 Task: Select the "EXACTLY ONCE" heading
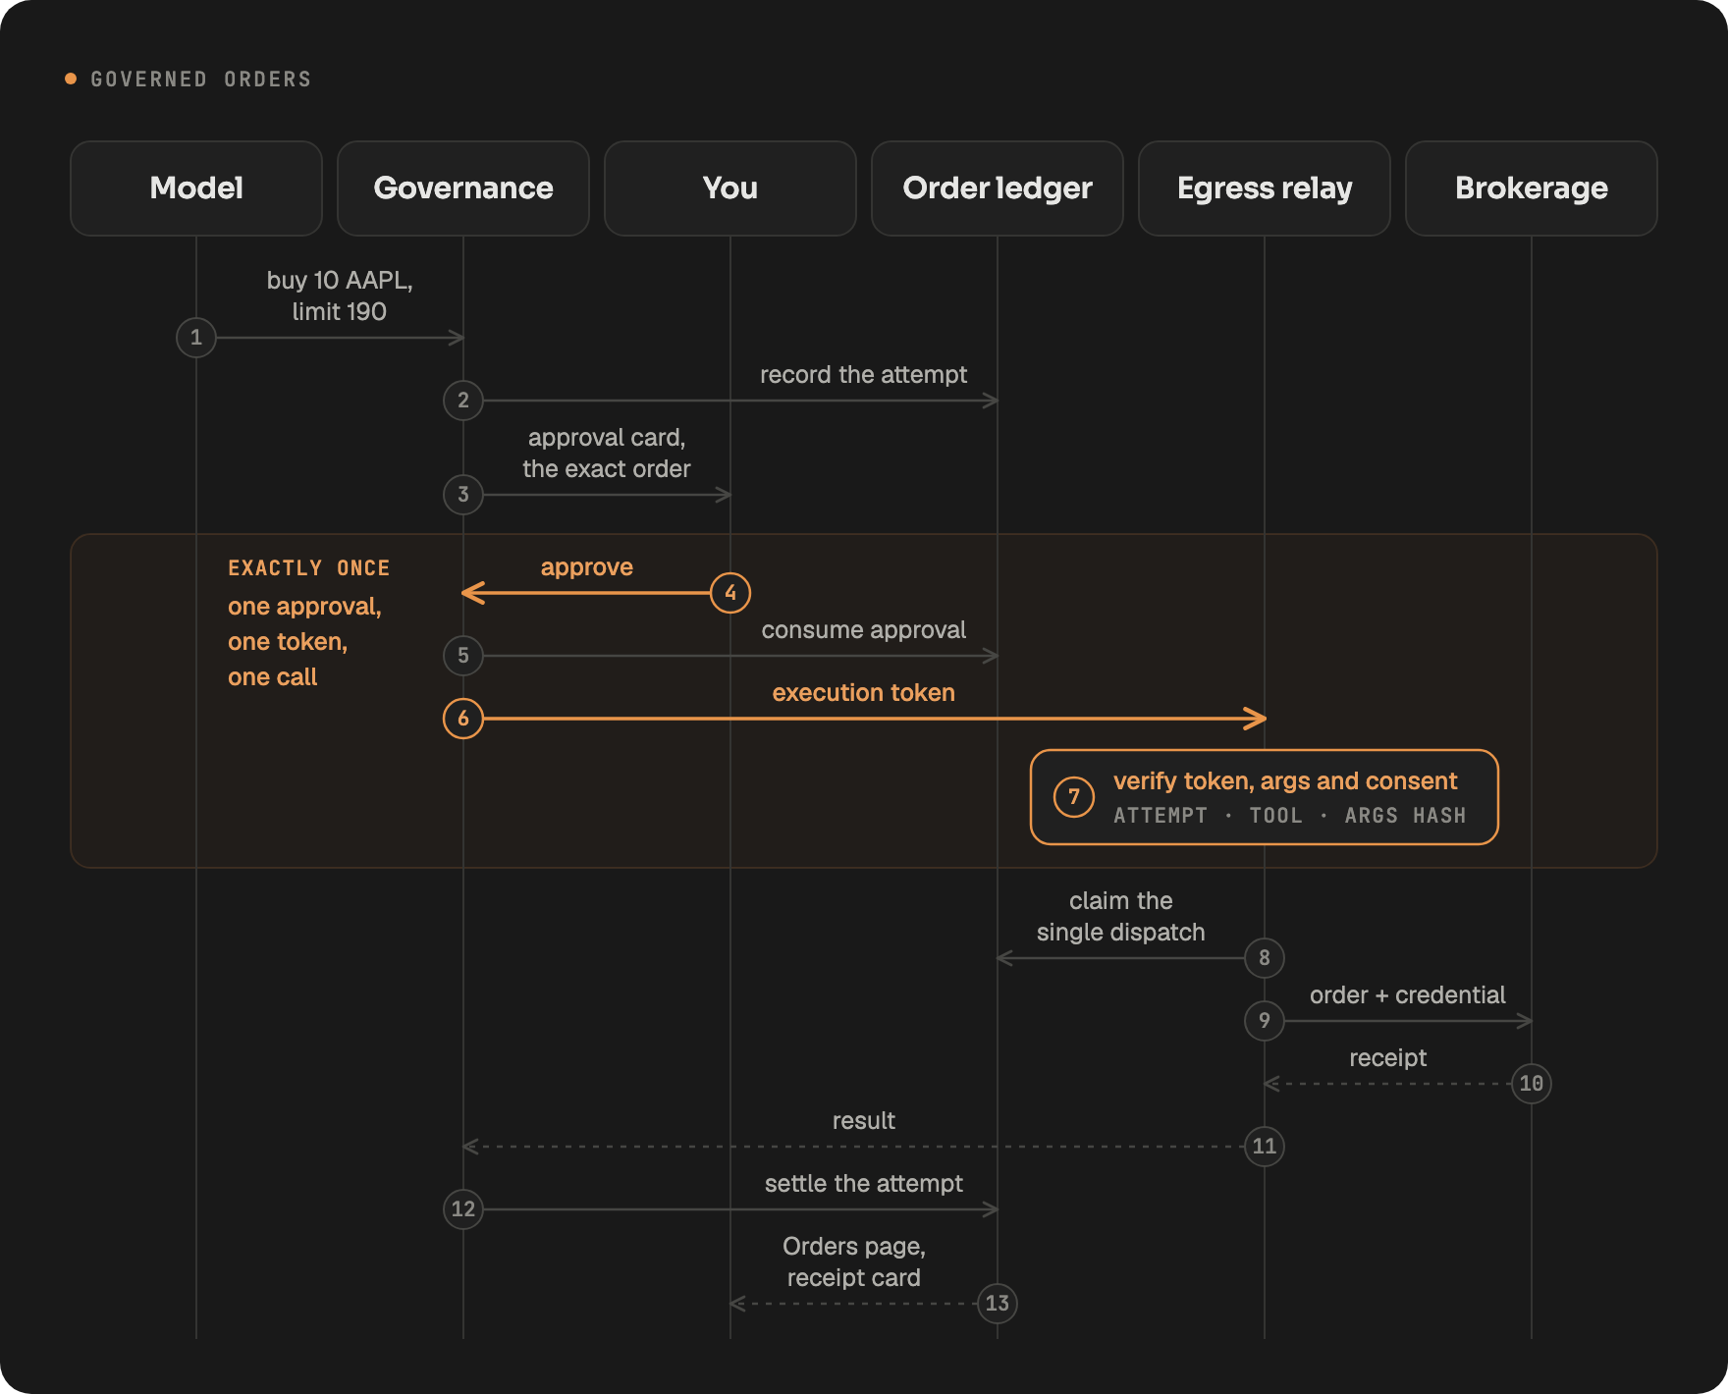coord(309,568)
